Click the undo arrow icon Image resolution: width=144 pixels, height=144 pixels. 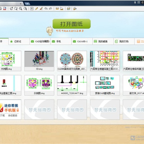coord(46,9)
